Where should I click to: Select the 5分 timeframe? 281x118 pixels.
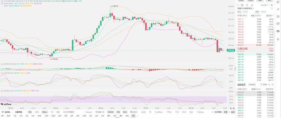(33, 116)
